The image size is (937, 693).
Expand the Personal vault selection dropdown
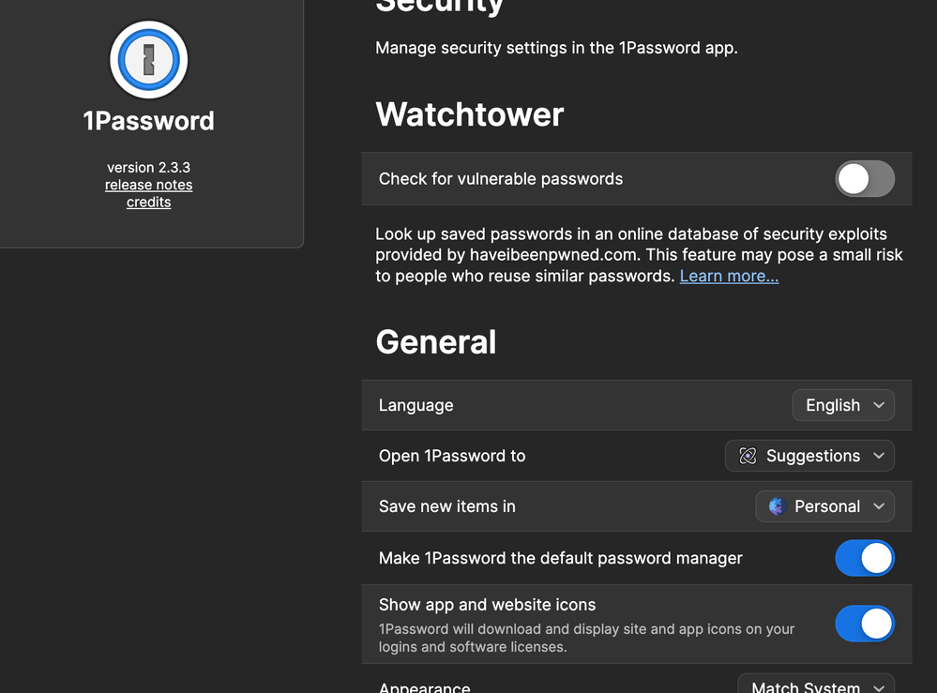(x=824, y=506)
